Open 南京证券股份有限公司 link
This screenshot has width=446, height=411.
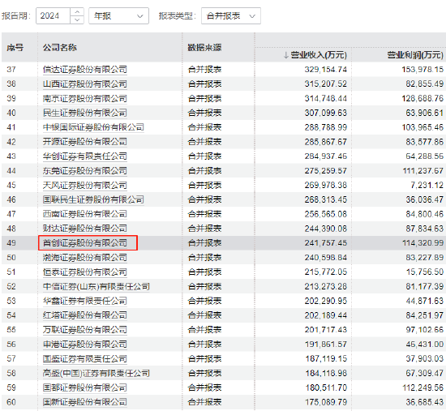pos(85,98)
